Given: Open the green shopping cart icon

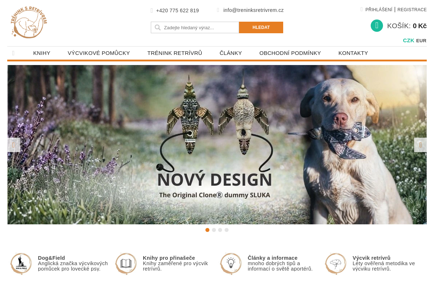Looking at the screenshot, I should [x=377, y=26].
